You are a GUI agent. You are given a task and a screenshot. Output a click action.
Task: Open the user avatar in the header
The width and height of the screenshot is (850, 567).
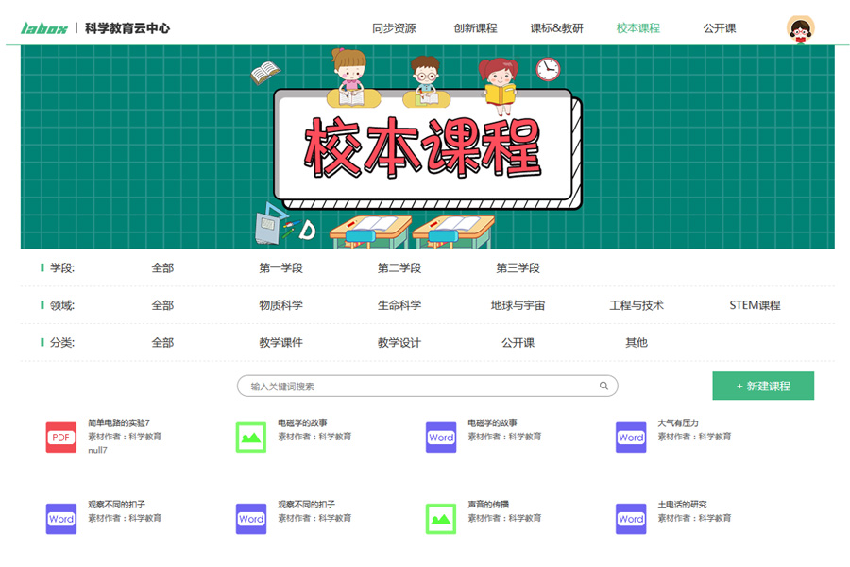pyautogui.click(x=800, y=28)
